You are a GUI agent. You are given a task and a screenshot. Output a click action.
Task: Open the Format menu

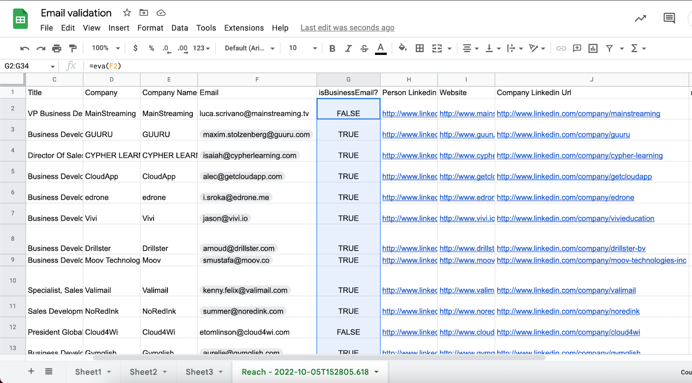coord(151,28)
